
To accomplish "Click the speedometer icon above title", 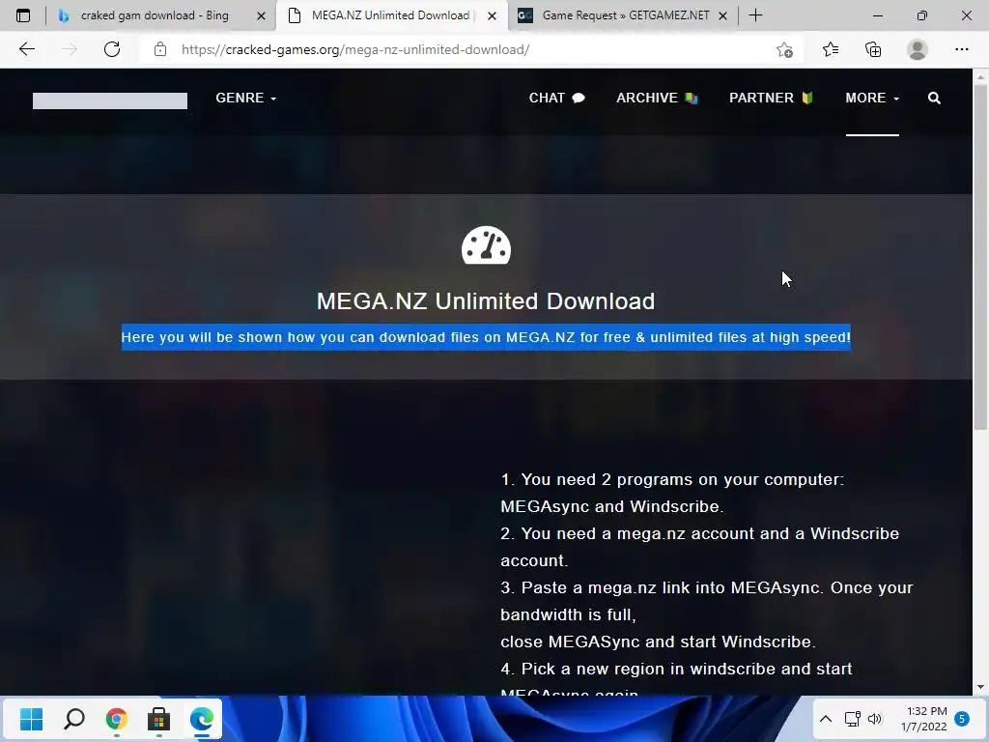I will click(x=486, y=244).
